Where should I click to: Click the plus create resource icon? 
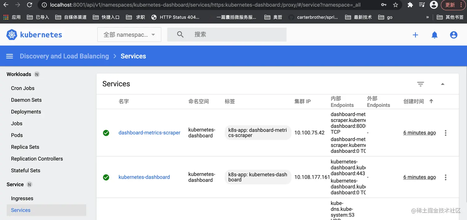[415, 35]
